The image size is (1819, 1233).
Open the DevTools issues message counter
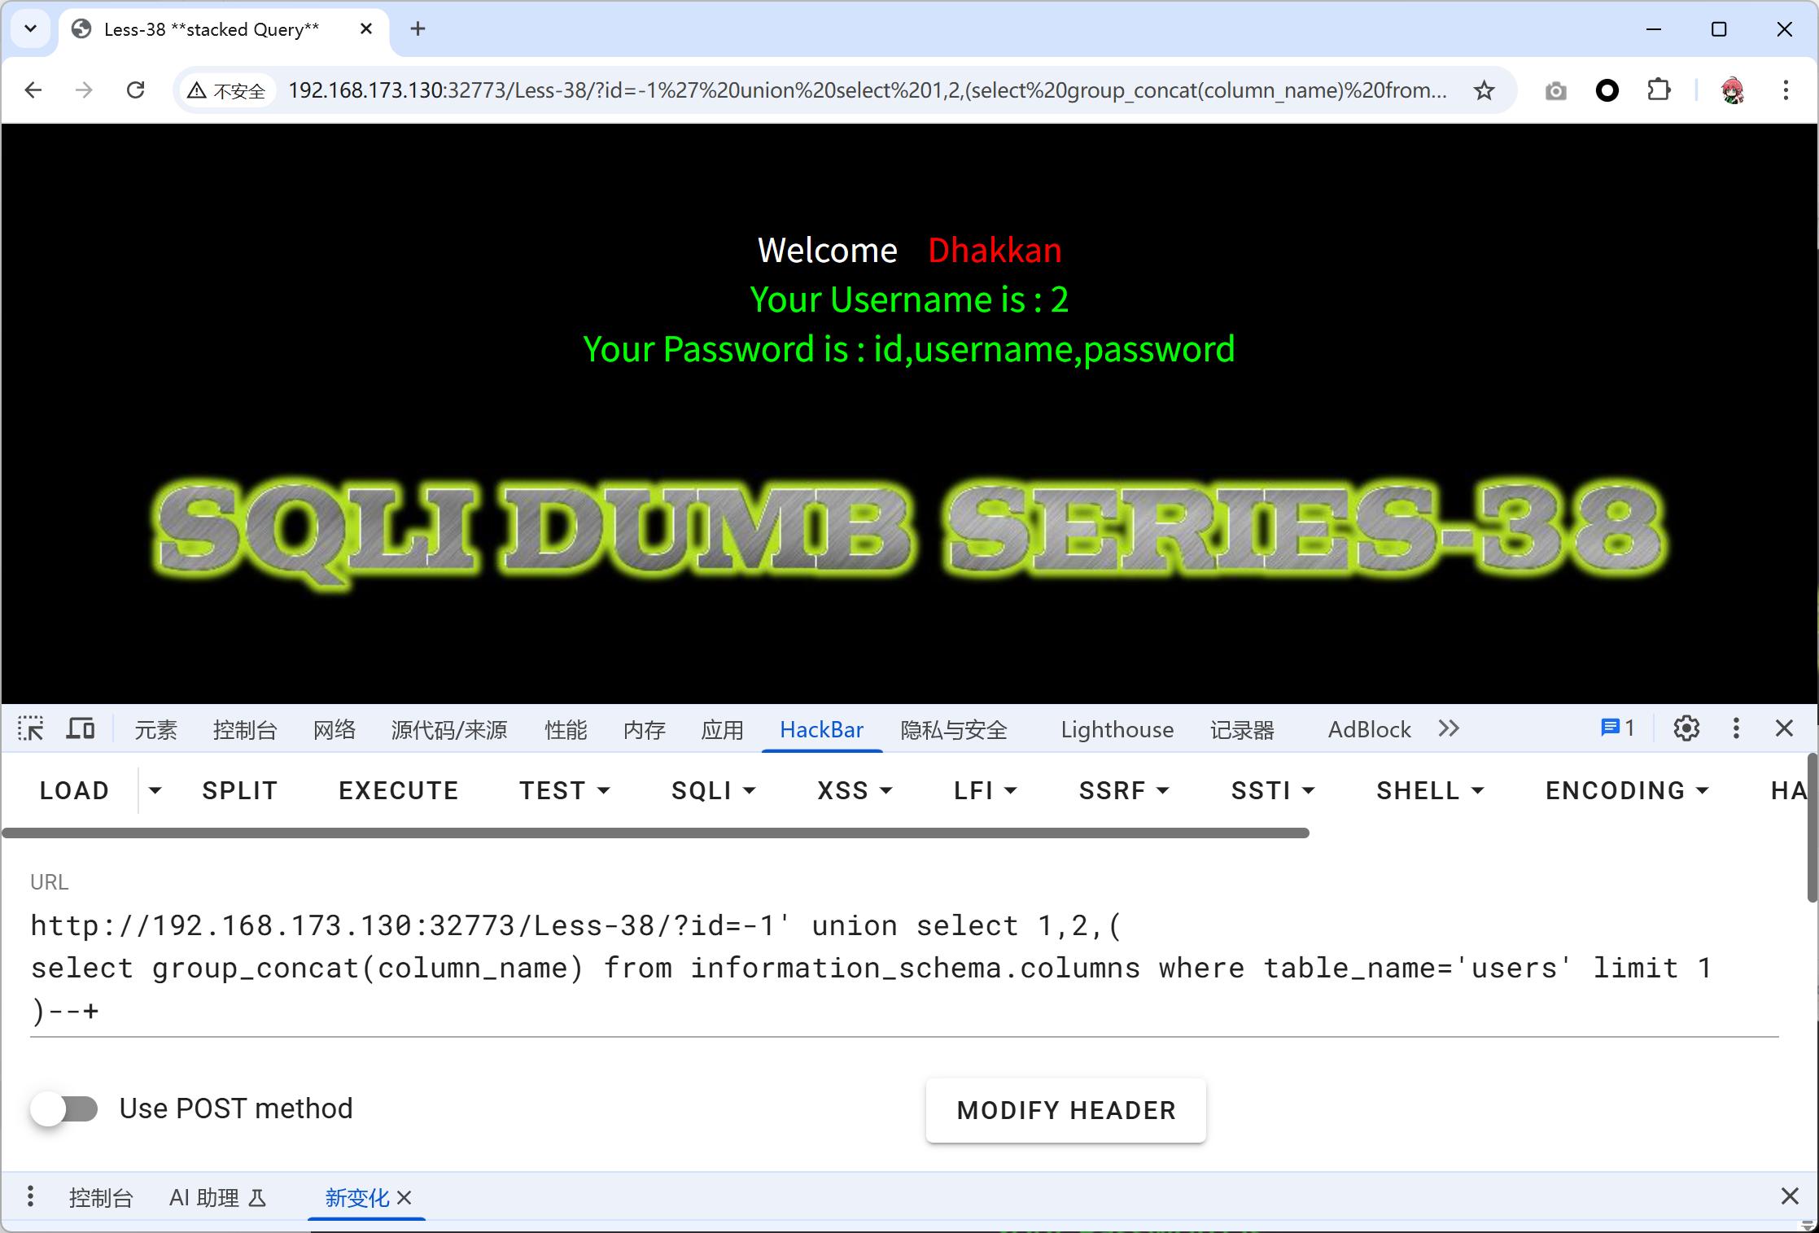click(1617, 728)
